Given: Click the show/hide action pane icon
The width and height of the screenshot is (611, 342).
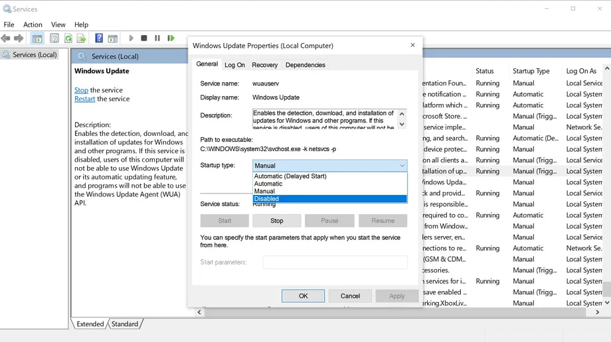Looking at the screenshot, I should (113, 38).
